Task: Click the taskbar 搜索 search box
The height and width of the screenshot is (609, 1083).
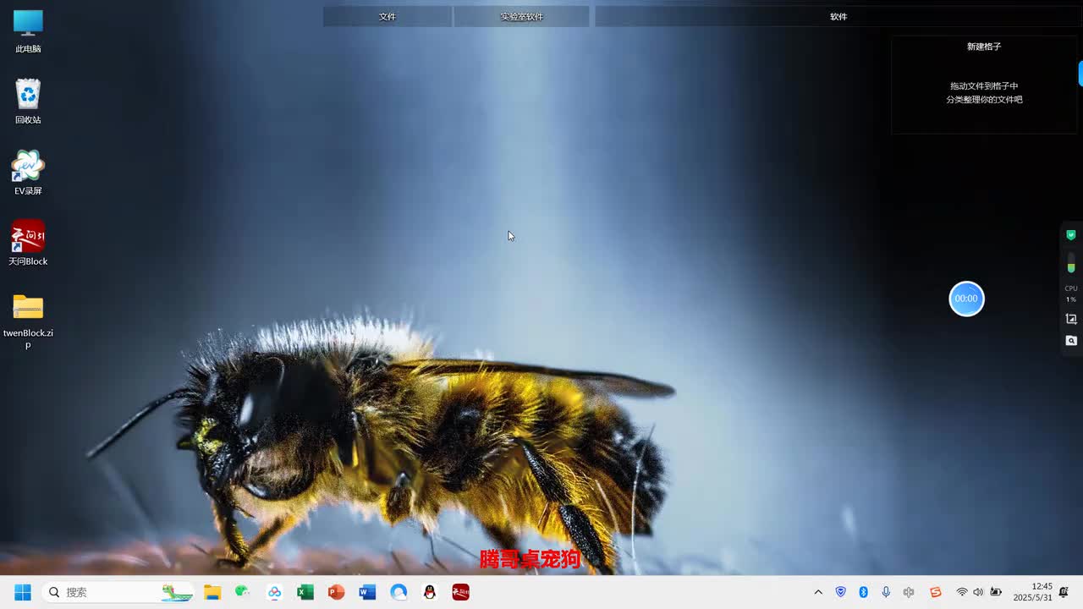Action: 117,592
